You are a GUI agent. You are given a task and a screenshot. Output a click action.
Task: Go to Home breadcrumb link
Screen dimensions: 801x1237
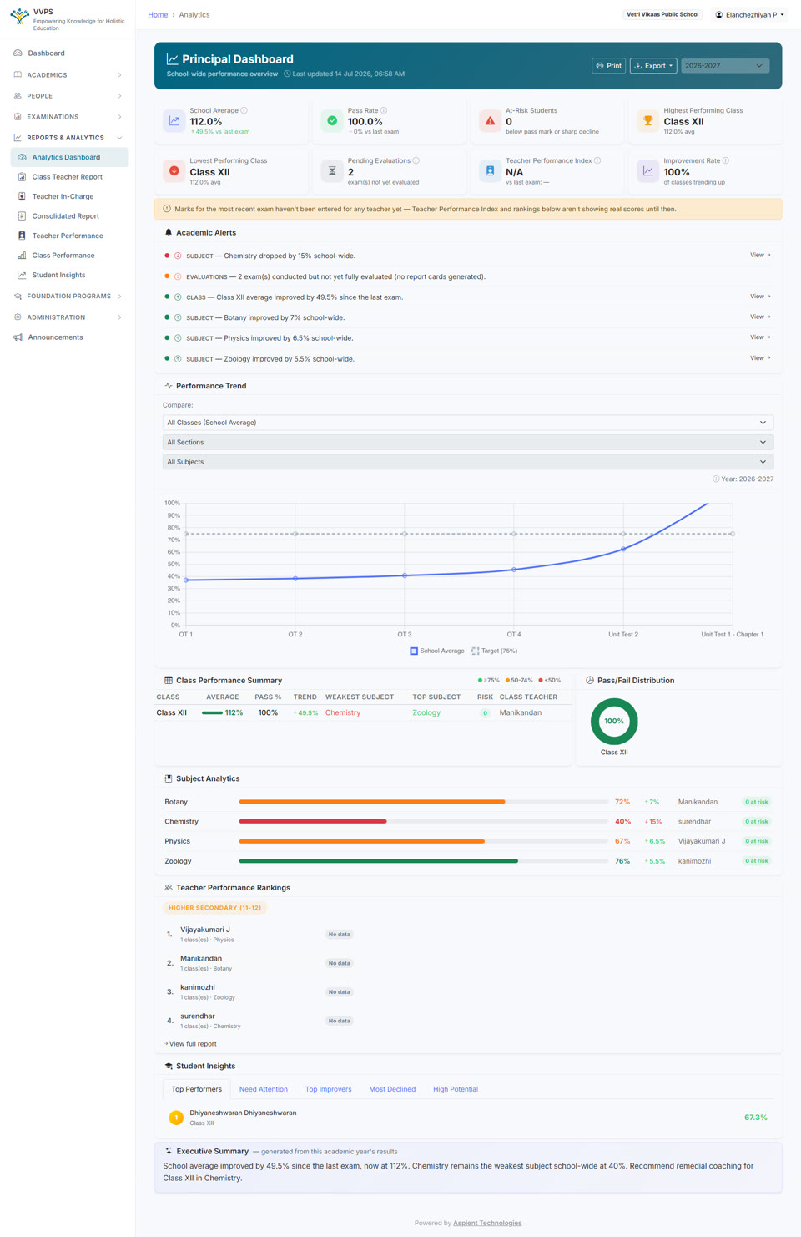point(158,15)
